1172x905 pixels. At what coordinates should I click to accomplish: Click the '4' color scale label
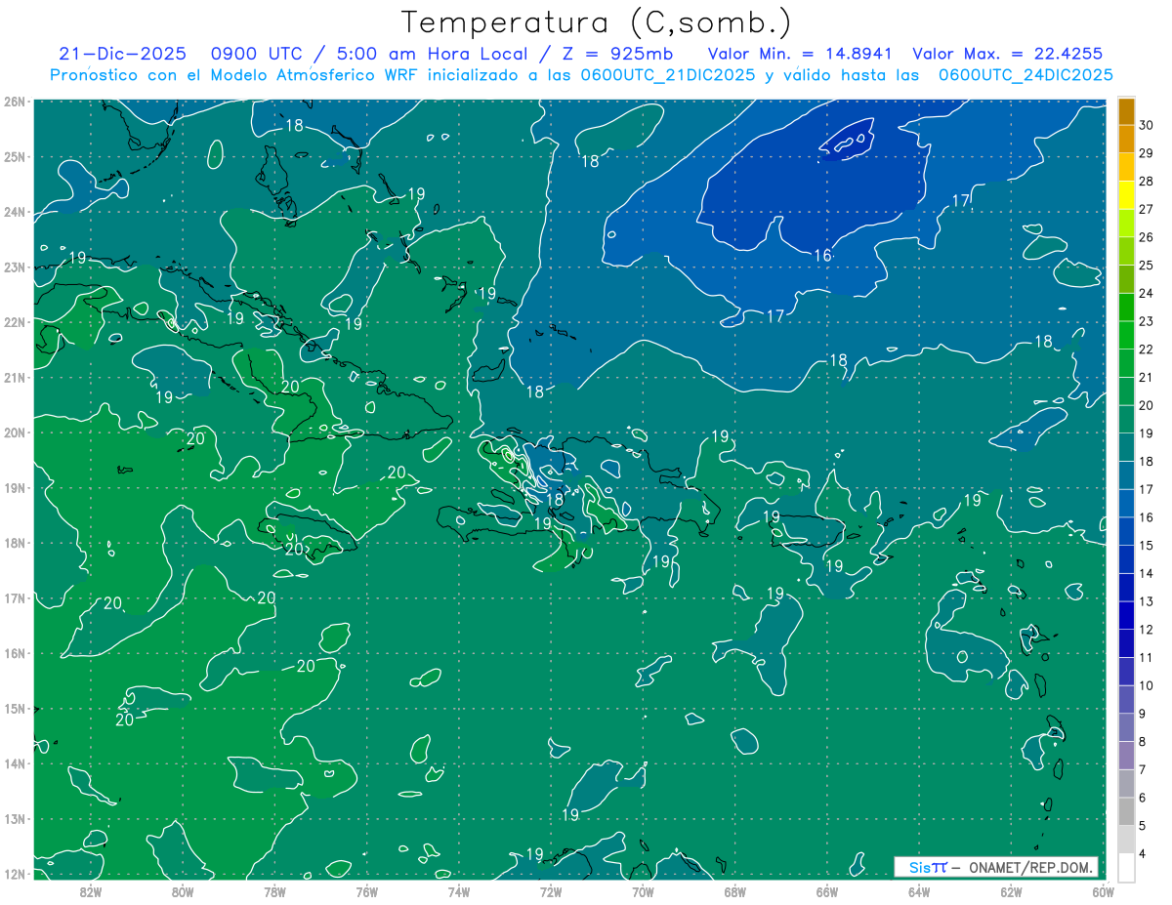[x=1143, y=853]
